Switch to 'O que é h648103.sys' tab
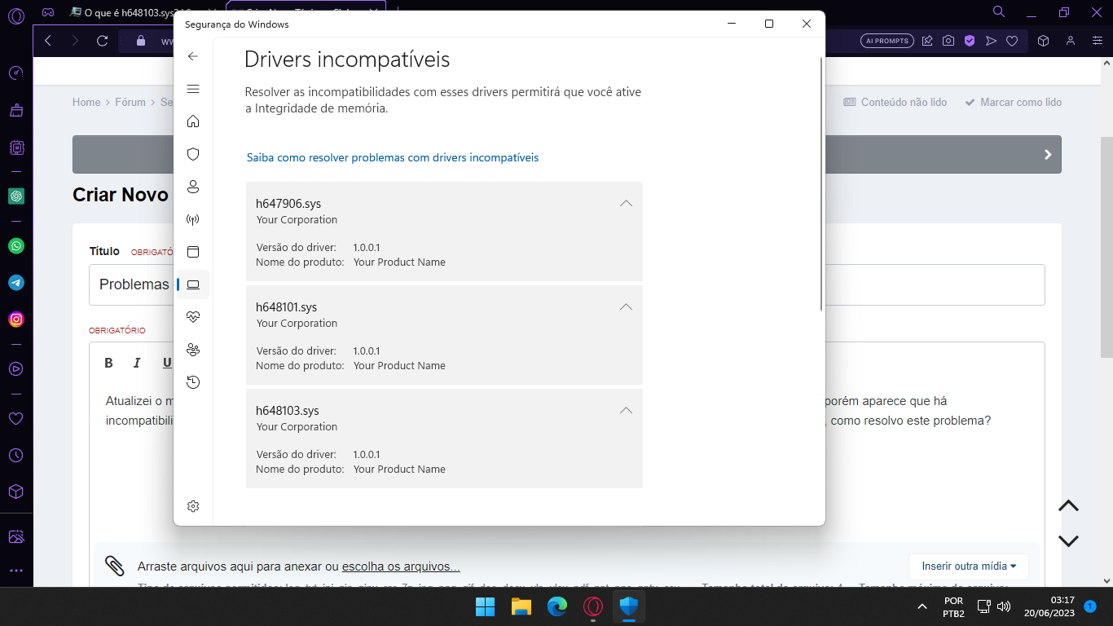This screenshot has width=1113, height=626. [x=134, y=12]
